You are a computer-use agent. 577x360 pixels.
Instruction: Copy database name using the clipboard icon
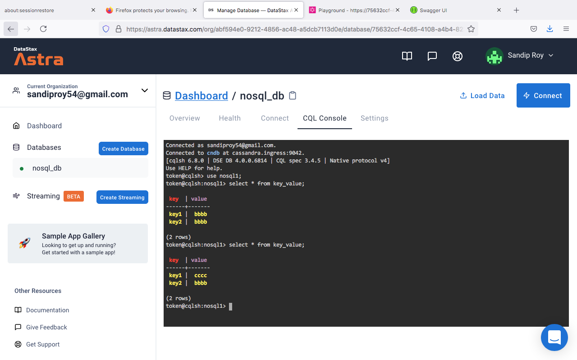click(x=292, y=95)
